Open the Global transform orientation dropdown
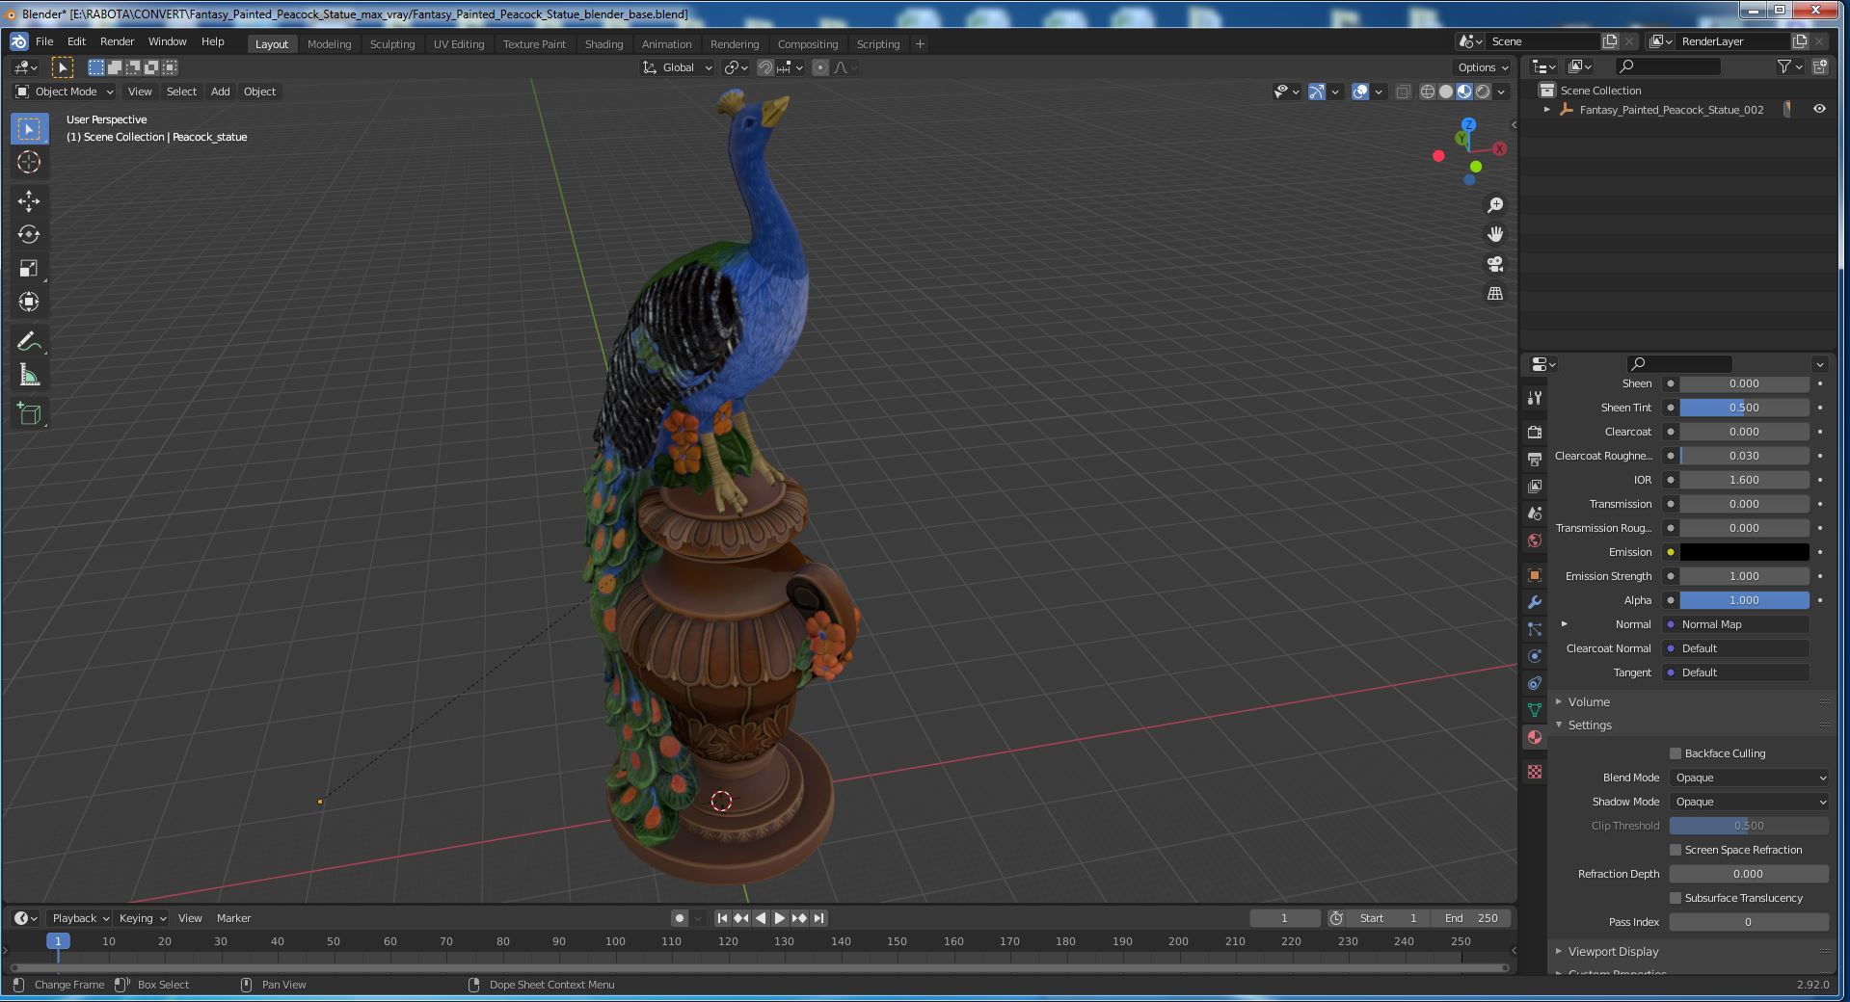 (x=678, y=67)
